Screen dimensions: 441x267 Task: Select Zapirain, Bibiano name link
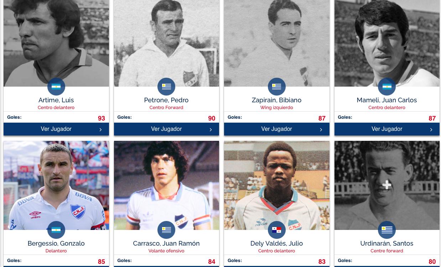coord(277,100)
